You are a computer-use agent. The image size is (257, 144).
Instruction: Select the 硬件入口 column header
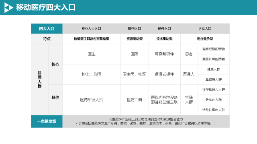click(165, 28)
